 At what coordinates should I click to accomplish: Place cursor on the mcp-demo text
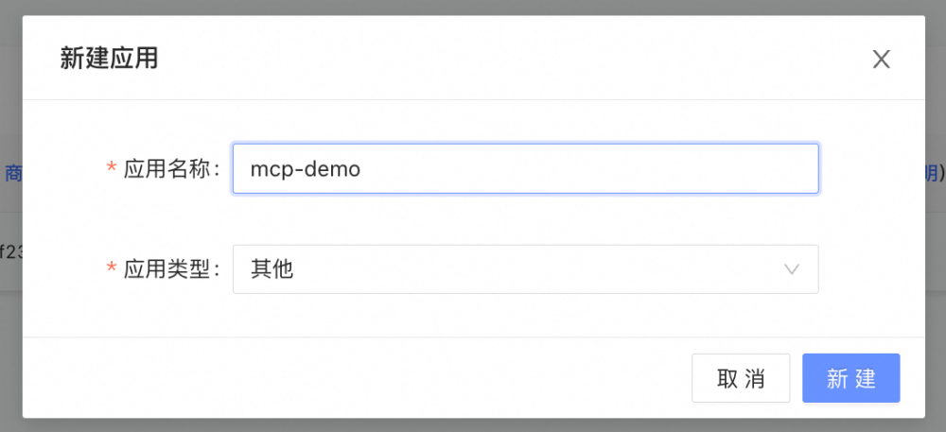pos(306,169)
